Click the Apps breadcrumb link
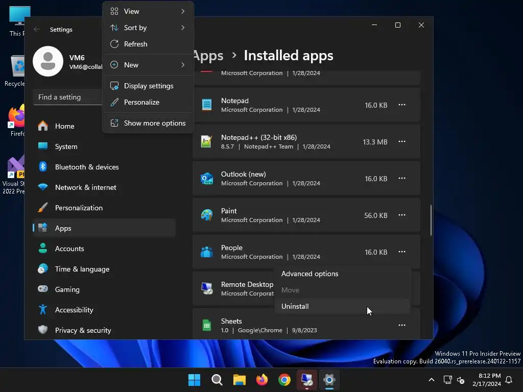Viewport: 523px width, 392px height. click(x=208, y=56)
